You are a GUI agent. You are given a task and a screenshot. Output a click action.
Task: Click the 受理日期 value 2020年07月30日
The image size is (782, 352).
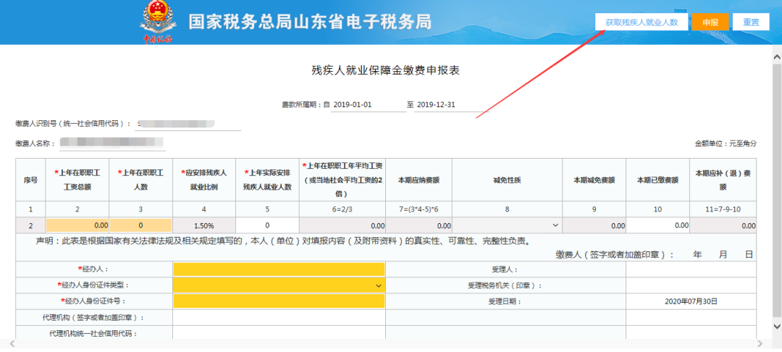691,301
